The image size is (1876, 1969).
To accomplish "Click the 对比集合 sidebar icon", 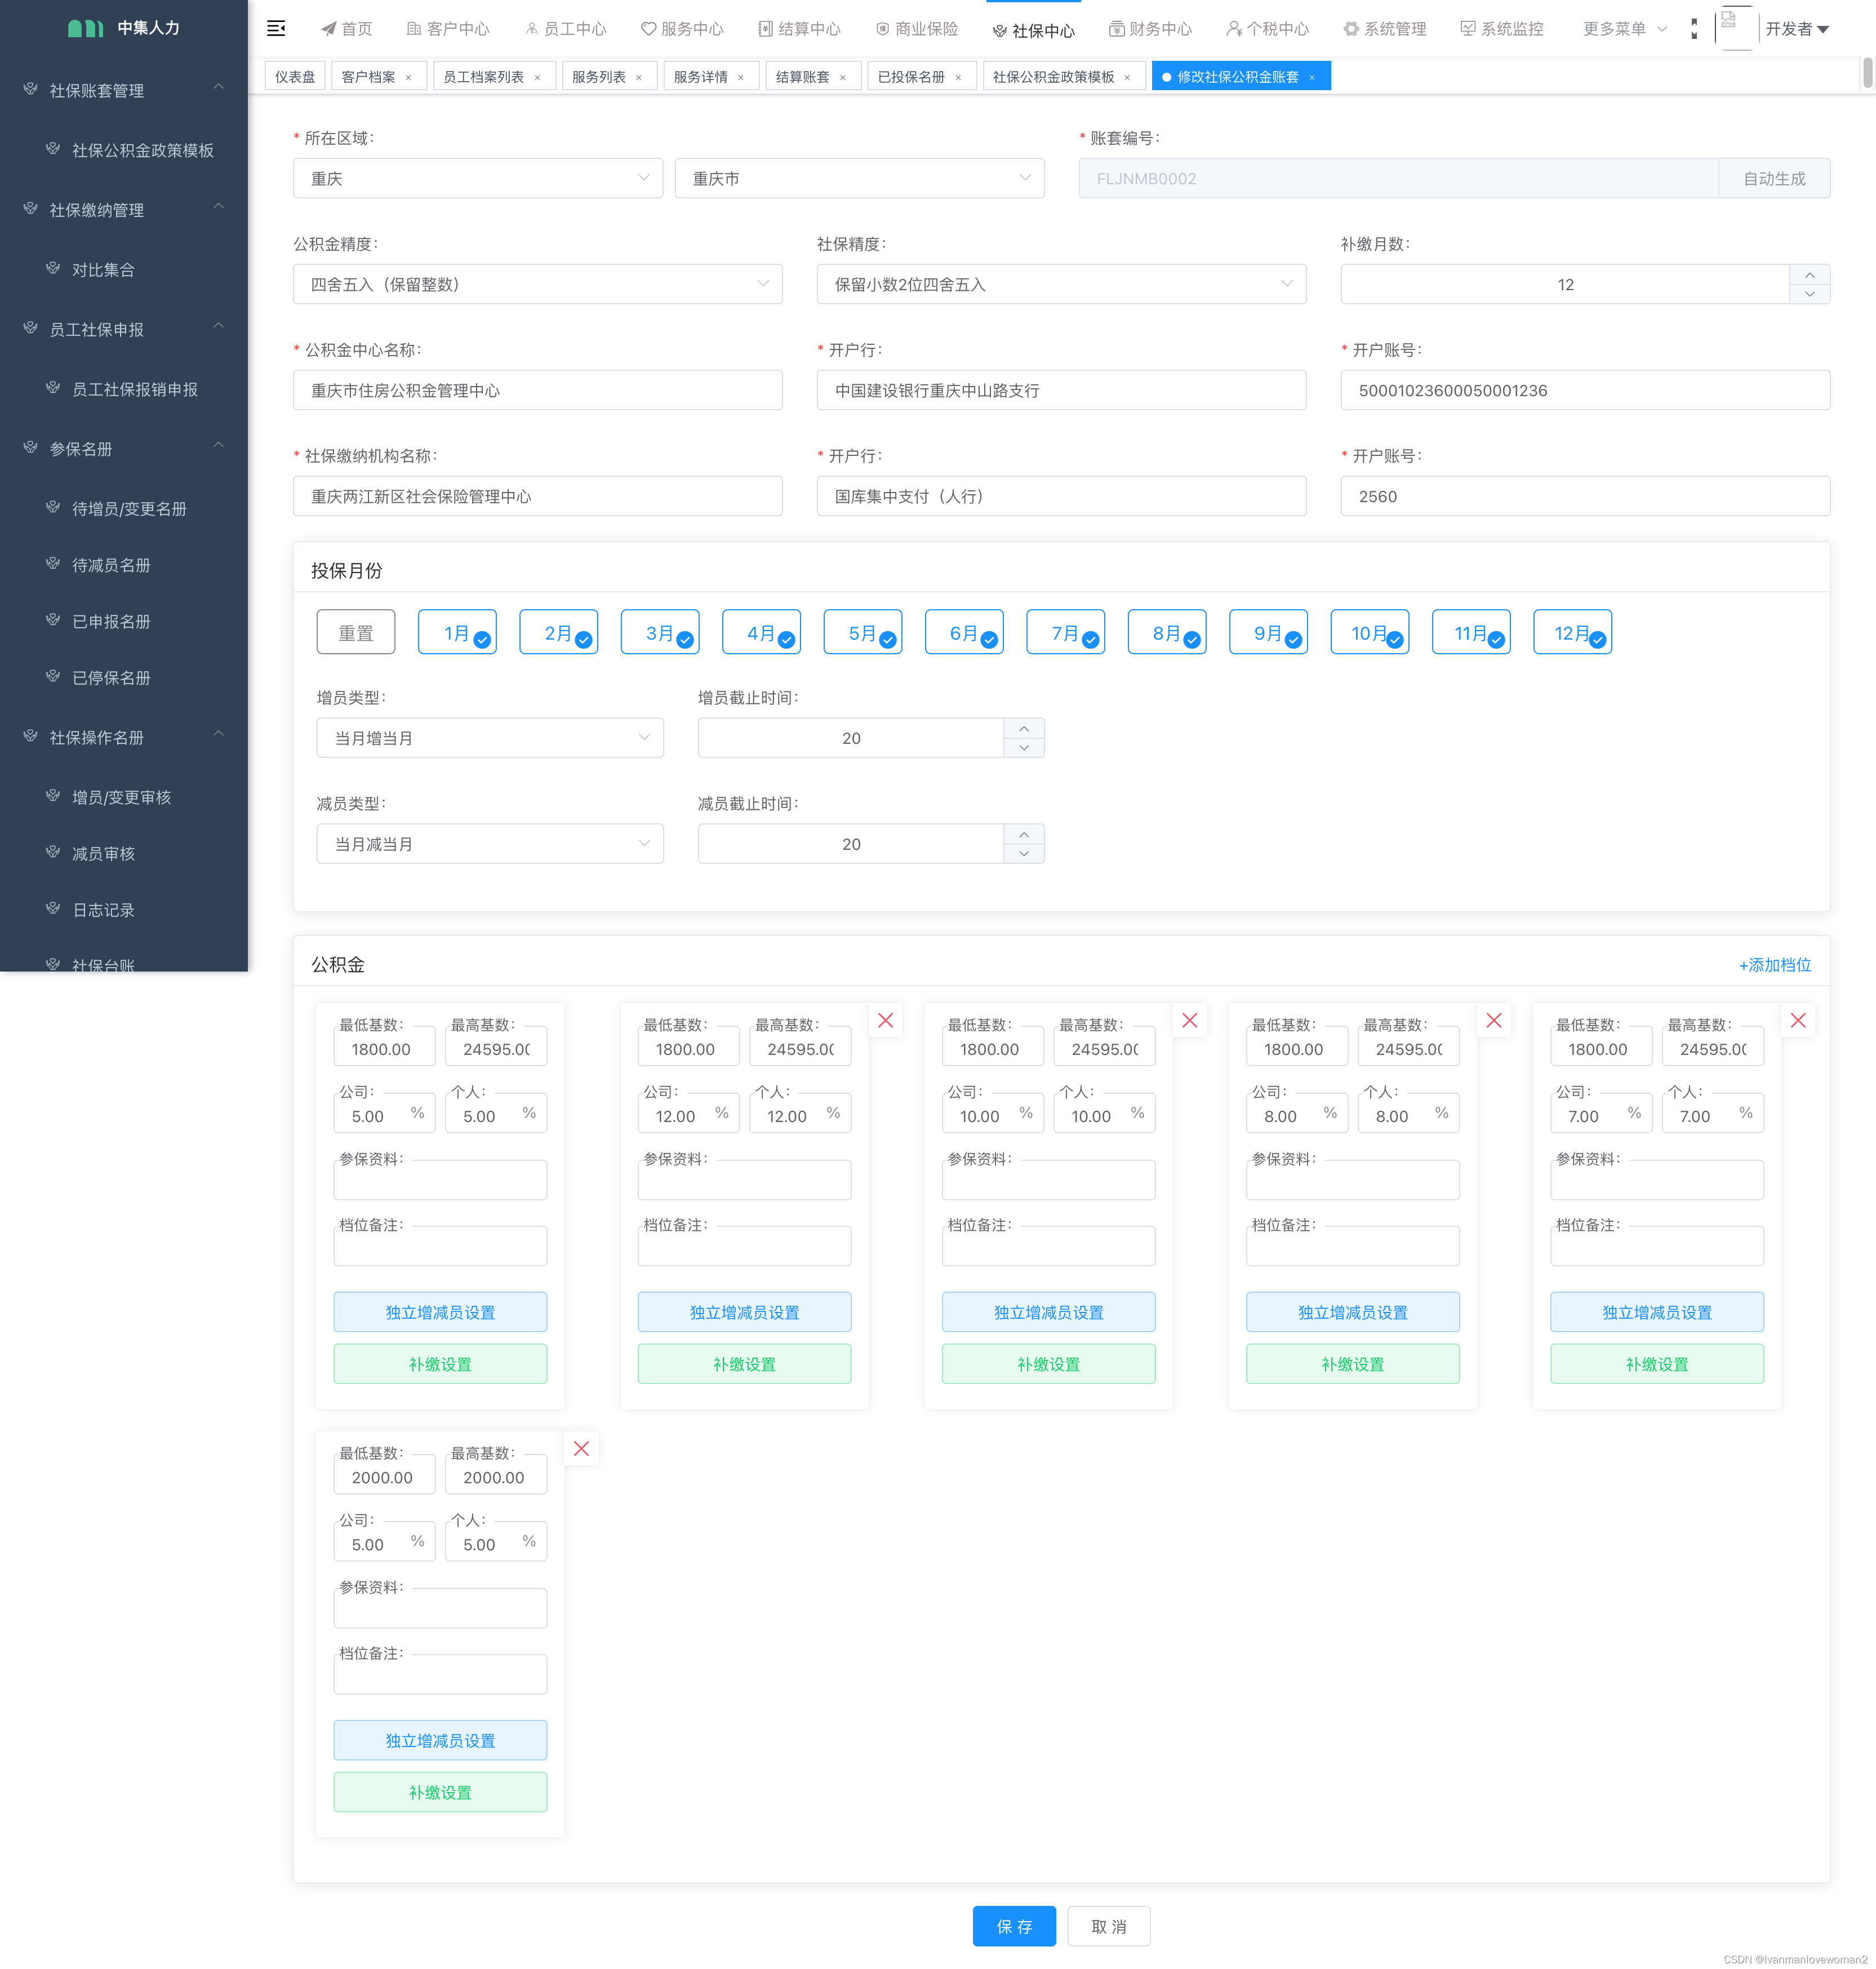I will point(53,268).
